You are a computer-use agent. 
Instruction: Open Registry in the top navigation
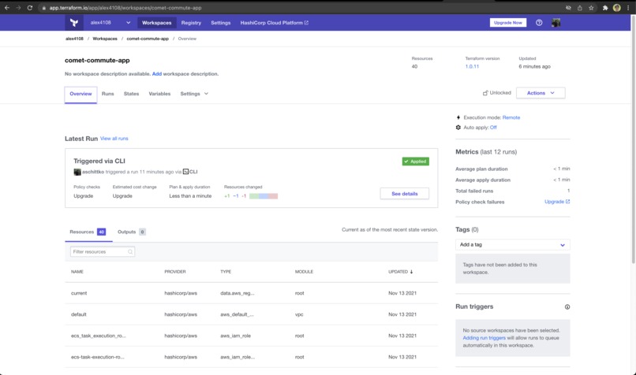191,23
